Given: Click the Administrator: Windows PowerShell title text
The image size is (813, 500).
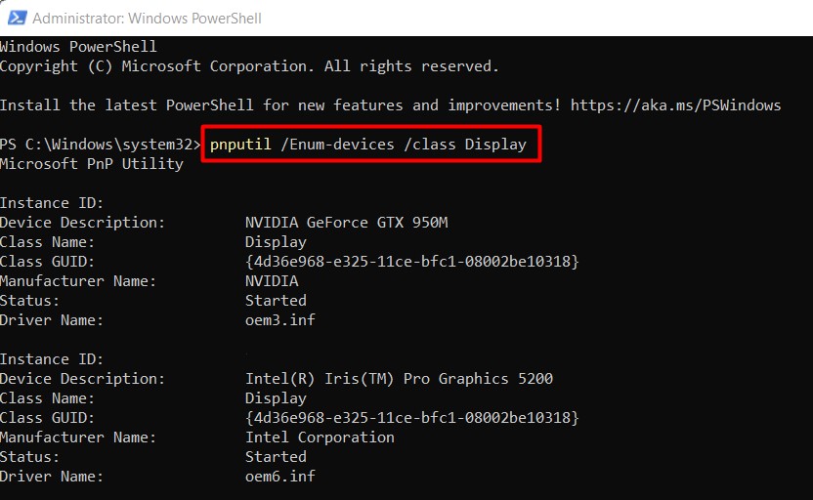Looking at the screenshot, I should [147, 19].
